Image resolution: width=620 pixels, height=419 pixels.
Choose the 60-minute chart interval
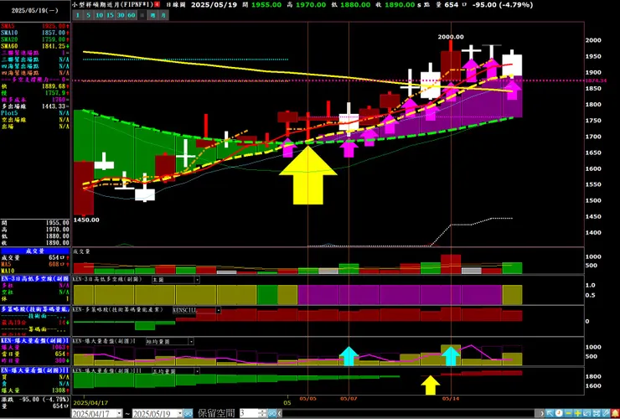coord(132,15)
